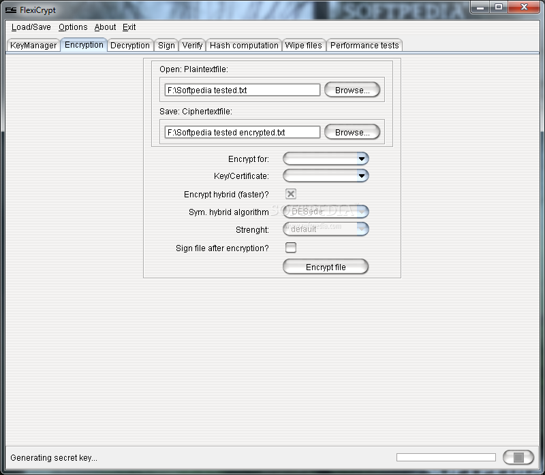The height and width of the screenshot is (475, 545).
Task: Click the progress bar in status bar
Action: [x=446, y=457]
